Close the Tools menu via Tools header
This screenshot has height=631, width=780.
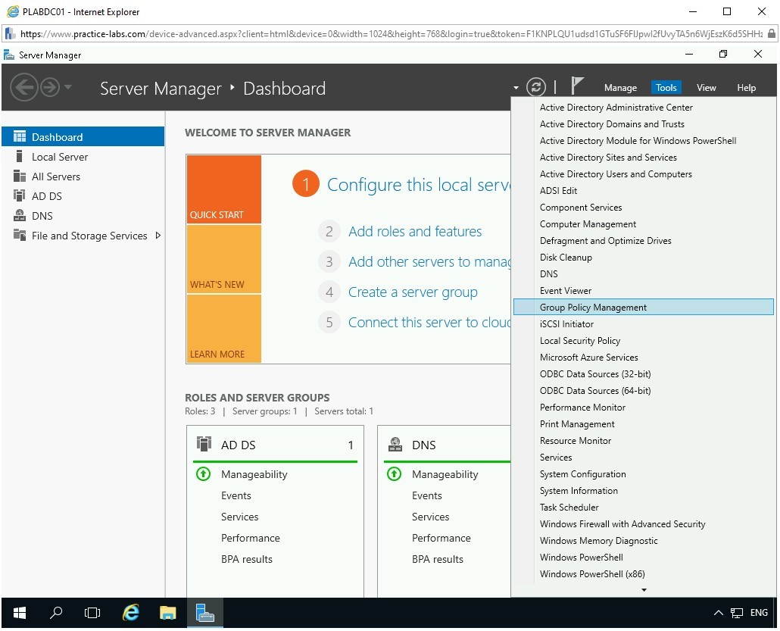click(666, 88)
